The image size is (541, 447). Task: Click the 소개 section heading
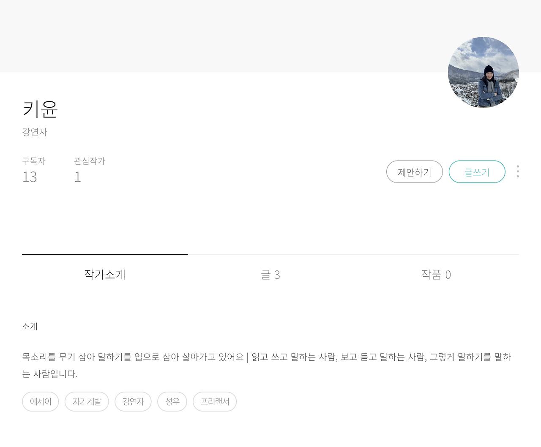click(30, 326)
